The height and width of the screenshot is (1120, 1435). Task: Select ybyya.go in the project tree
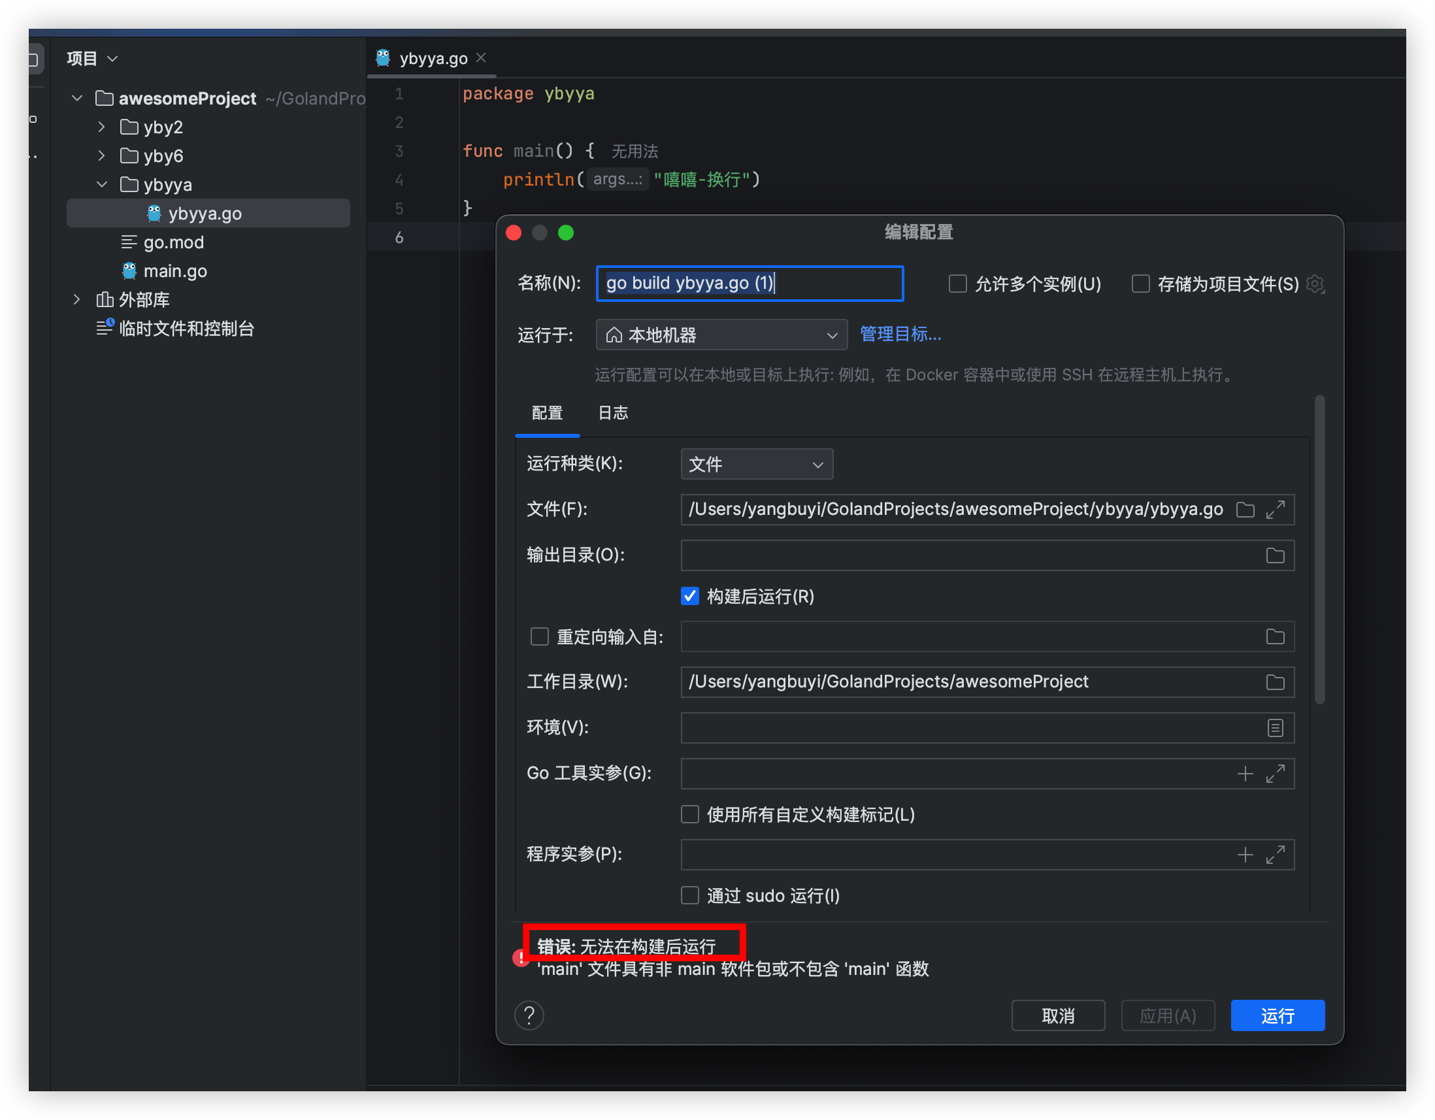pyautogui.click(x=208, y=214)
